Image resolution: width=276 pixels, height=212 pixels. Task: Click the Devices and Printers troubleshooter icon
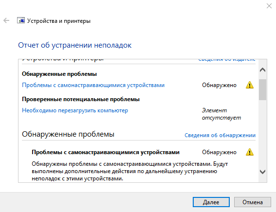[21, 20]
